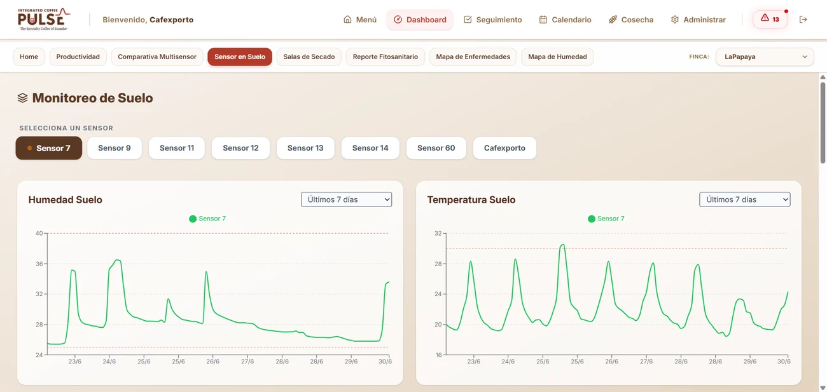827x392 pixels.
Task: Click the gear icon beside Administrar
Action: tap(675, 20)
